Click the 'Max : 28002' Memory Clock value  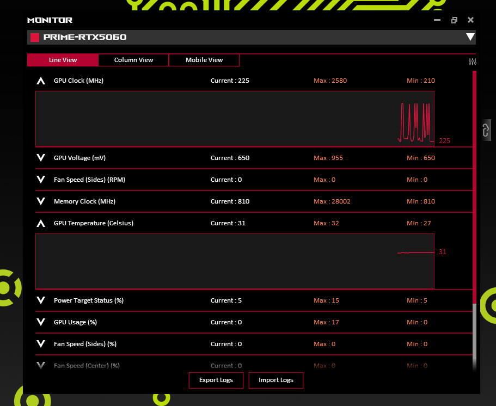coord(332,201)
